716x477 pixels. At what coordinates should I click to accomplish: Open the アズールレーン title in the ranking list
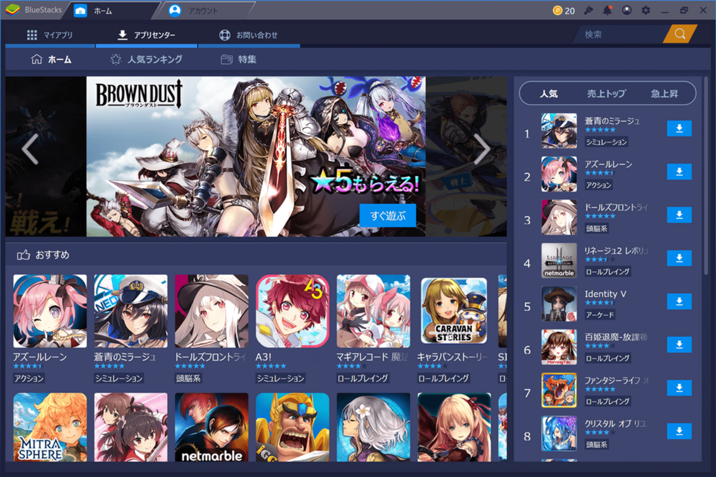(x=609, y=164)
